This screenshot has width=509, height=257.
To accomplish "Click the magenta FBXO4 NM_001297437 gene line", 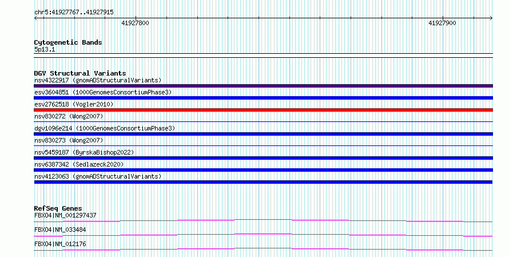I will [x=263, y=220].
